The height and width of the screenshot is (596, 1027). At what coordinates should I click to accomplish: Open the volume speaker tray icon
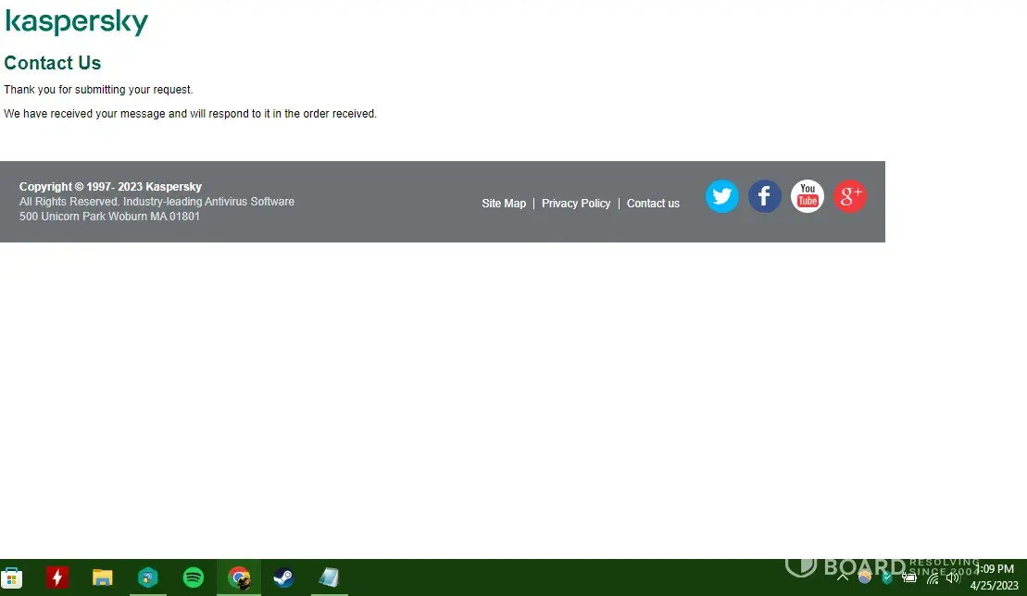(x=953, y=577)
